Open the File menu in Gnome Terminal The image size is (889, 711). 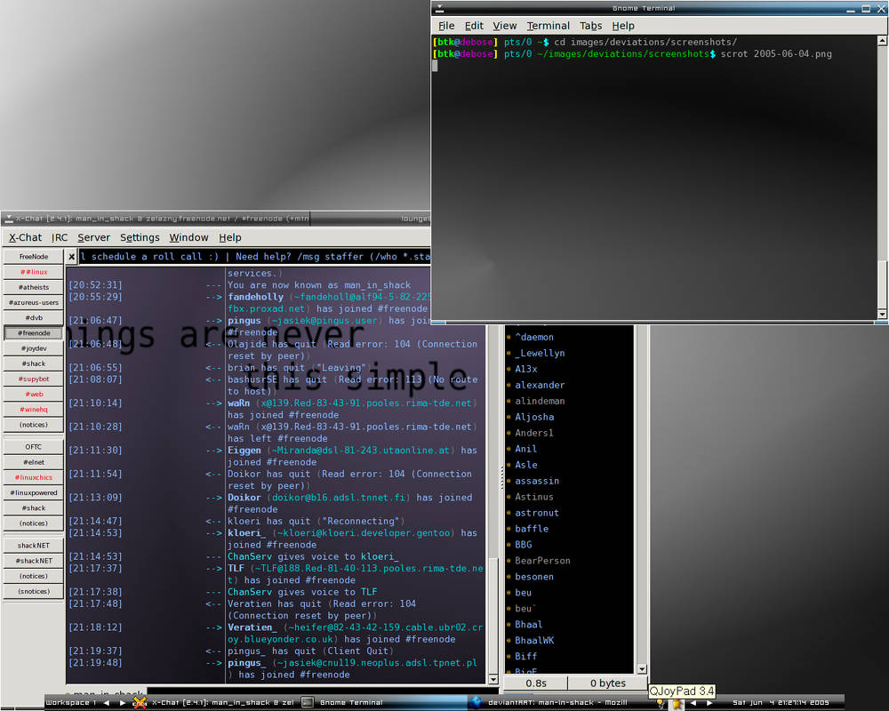tap(446, 26)
